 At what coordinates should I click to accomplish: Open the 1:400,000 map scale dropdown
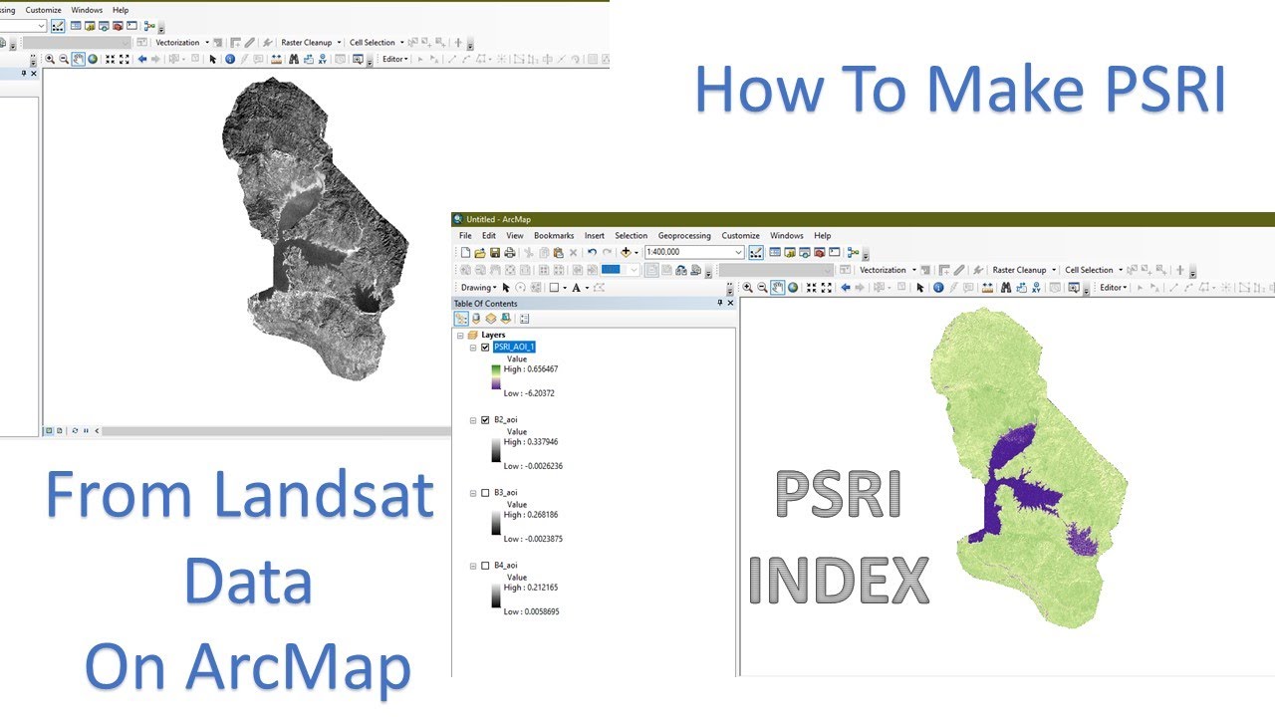736,253
